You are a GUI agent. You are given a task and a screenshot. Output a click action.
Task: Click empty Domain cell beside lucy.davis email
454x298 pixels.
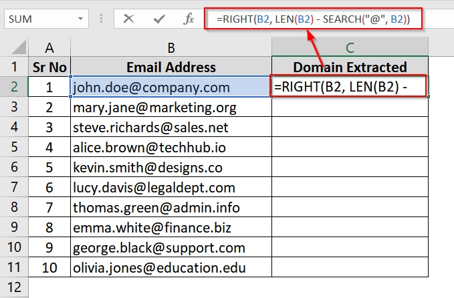(350, 187)
